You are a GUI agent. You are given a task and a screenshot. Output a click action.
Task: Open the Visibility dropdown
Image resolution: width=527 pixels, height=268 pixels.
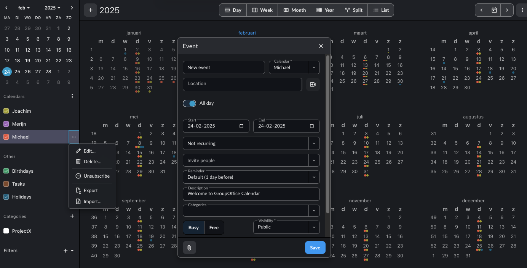pos(314,227)
